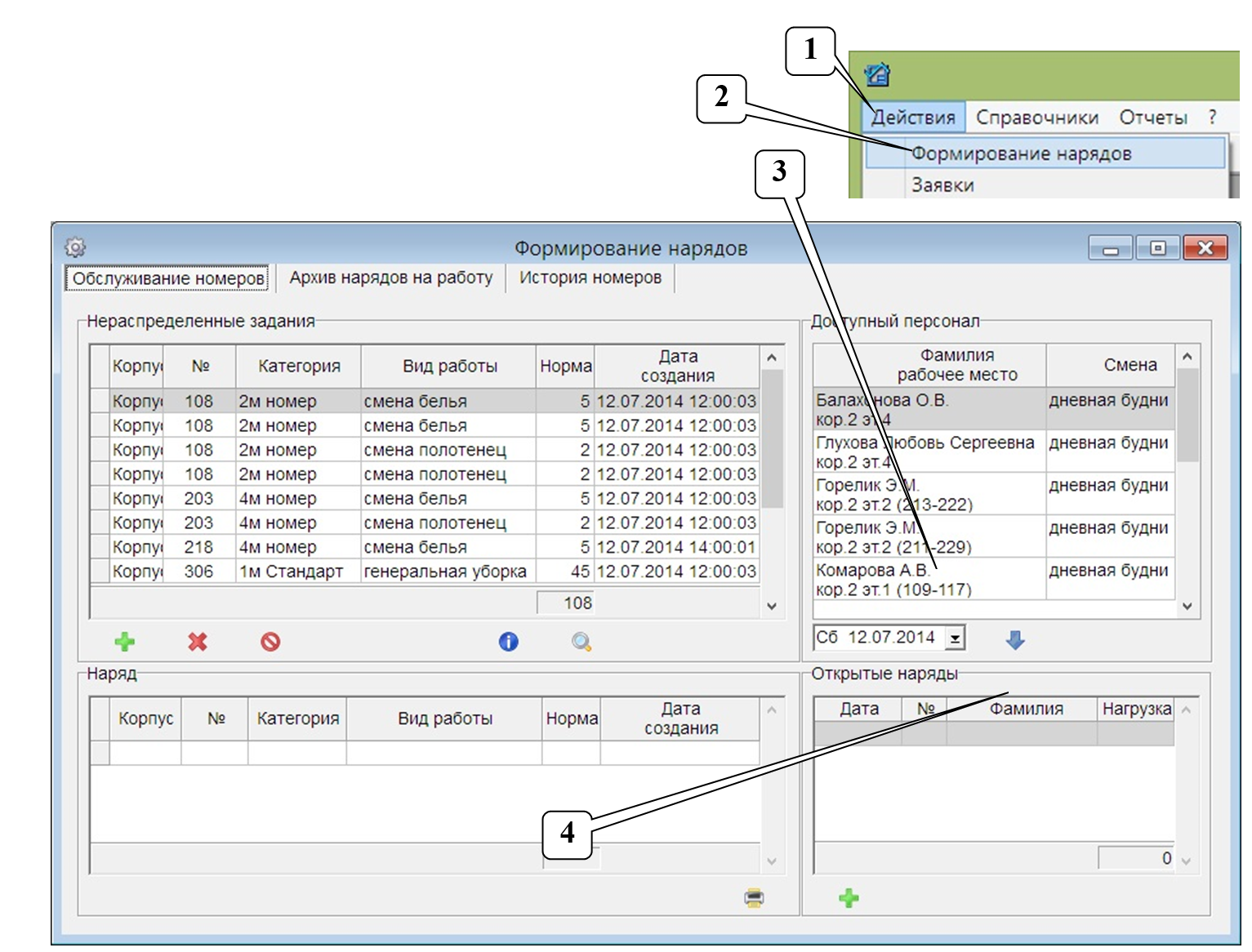
Task: Open the date dropdown showing 12.07.2014
Action: (x=954, y=638)
